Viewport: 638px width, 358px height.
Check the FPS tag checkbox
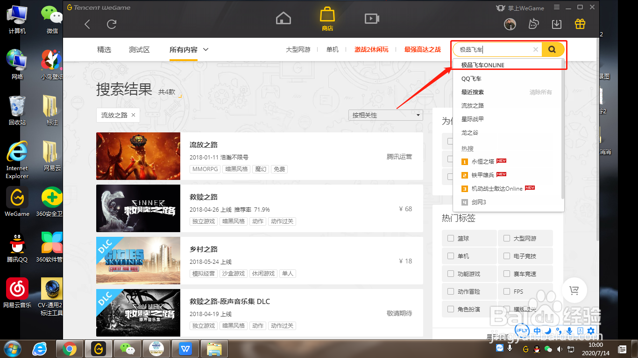[507, 291]
